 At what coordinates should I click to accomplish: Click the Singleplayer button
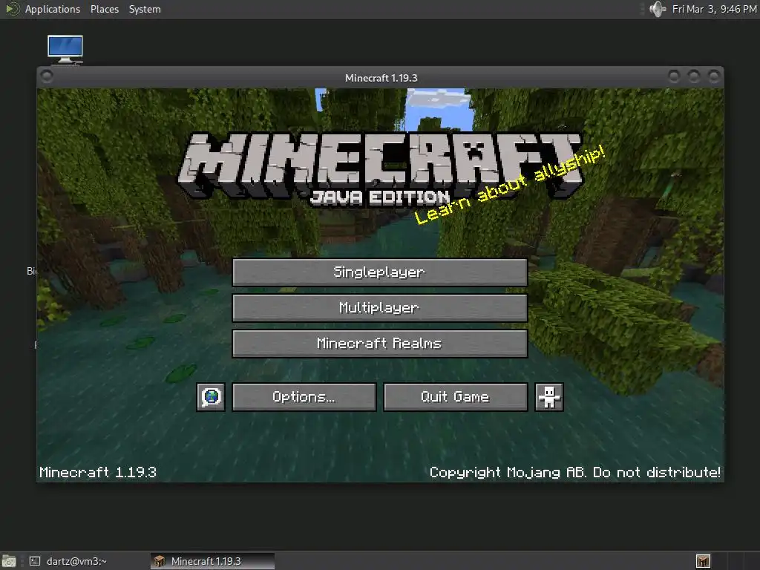pyautogui.click(x=379, y=272)
